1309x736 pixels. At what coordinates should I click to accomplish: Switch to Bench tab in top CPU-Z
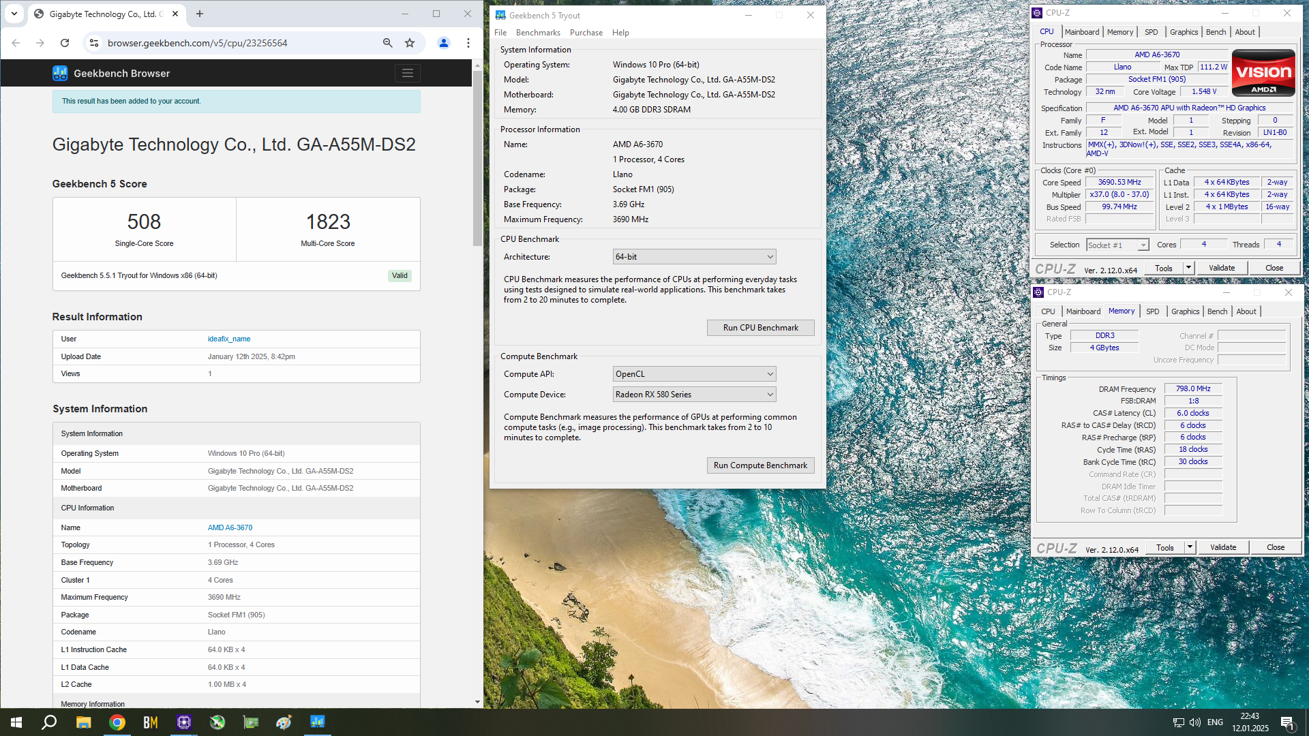1216,32
